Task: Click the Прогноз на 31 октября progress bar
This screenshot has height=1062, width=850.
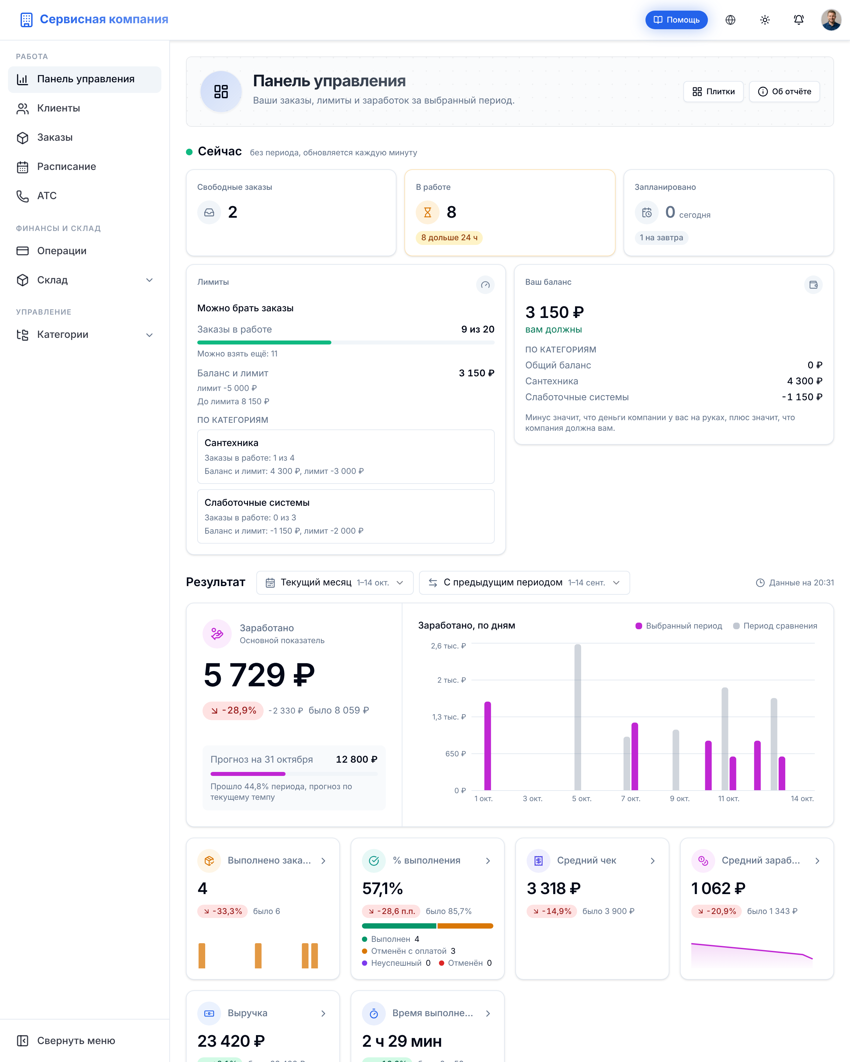Action: 294,774
